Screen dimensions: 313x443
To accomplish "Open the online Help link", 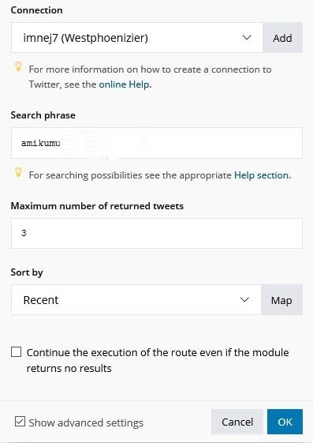I will 124,84.
